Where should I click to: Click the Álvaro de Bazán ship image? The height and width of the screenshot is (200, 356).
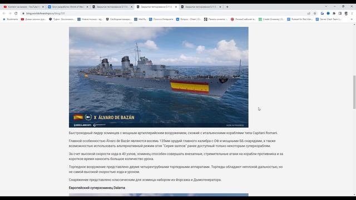click(159, 77)
